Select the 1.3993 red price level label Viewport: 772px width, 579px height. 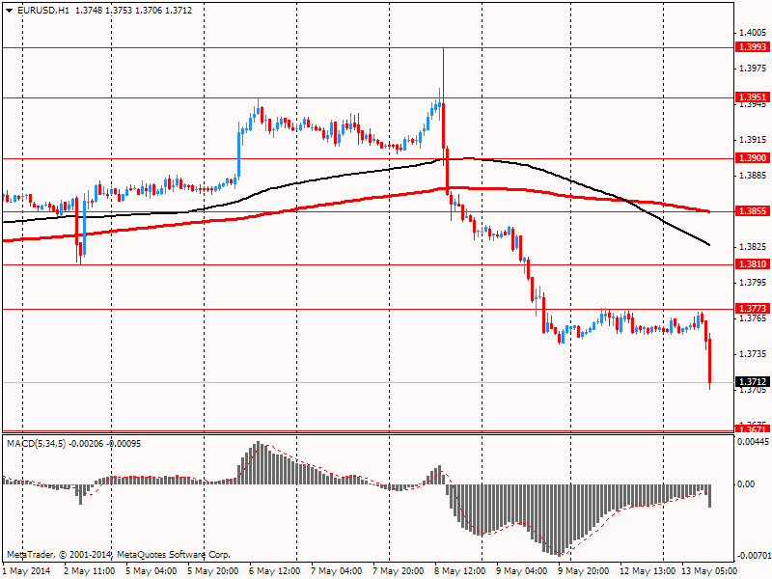click(x=752, y=46)
